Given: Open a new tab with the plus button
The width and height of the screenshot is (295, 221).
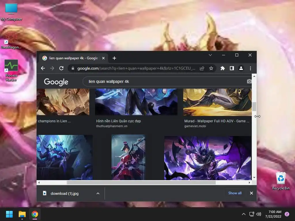Looking at the screenshot, I should pyautogui.click(x=114, y=58).
